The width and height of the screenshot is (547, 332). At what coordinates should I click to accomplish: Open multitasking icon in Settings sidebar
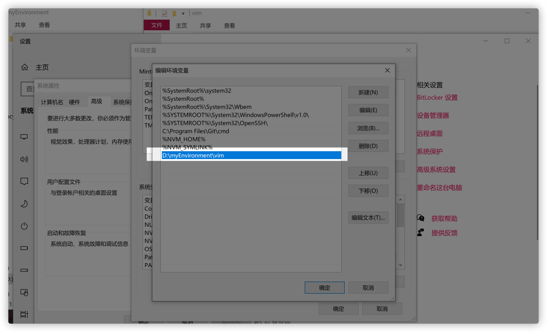24,314
